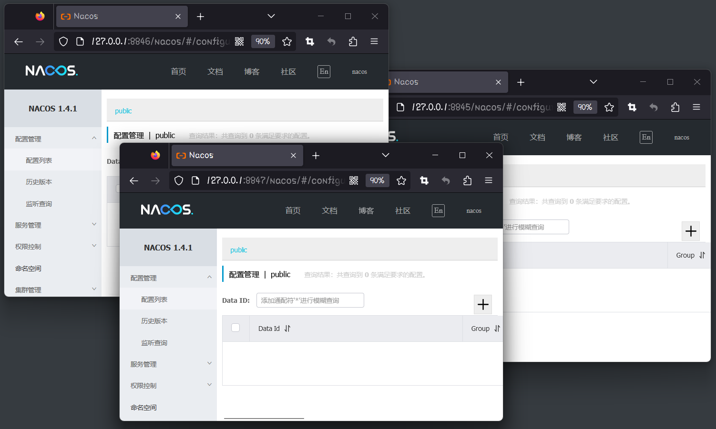Click the crop screenshot icon in the 8847 window
Image resolution: width=716 pixels, height=429 pixels.
pos(424,180)
